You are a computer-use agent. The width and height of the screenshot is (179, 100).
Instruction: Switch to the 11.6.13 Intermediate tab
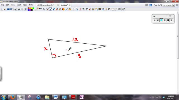pos(44,5)
